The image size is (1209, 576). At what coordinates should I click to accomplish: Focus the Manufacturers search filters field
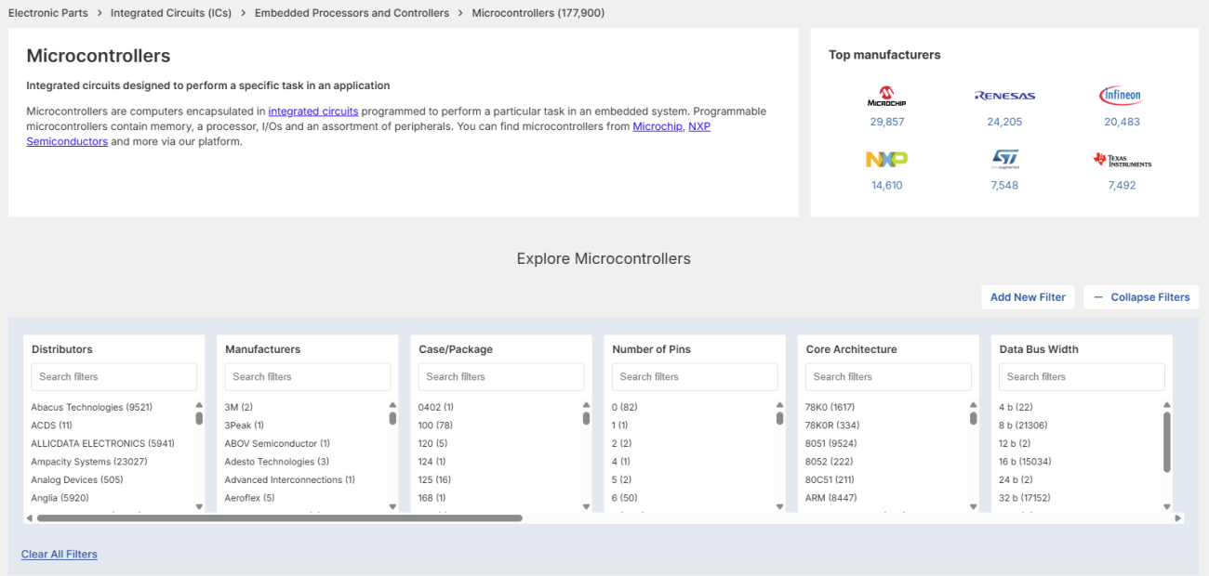[x=308, y=376]
